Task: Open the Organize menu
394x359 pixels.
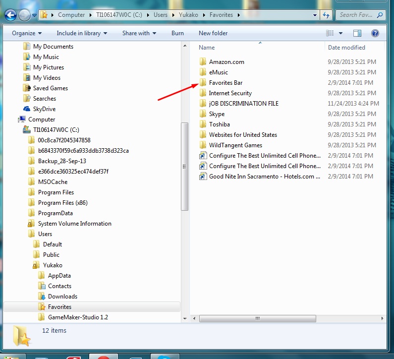Action: coord(27,33)
